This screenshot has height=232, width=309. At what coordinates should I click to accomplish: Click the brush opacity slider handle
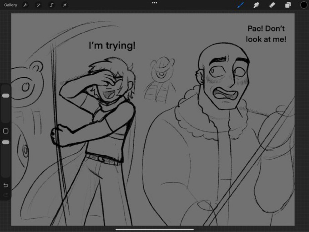[x=6, y=142]
